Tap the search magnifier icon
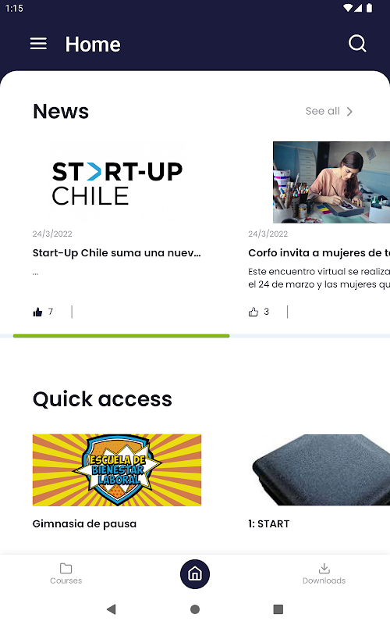This screenshot has width=390, height=625. [357, 44]
